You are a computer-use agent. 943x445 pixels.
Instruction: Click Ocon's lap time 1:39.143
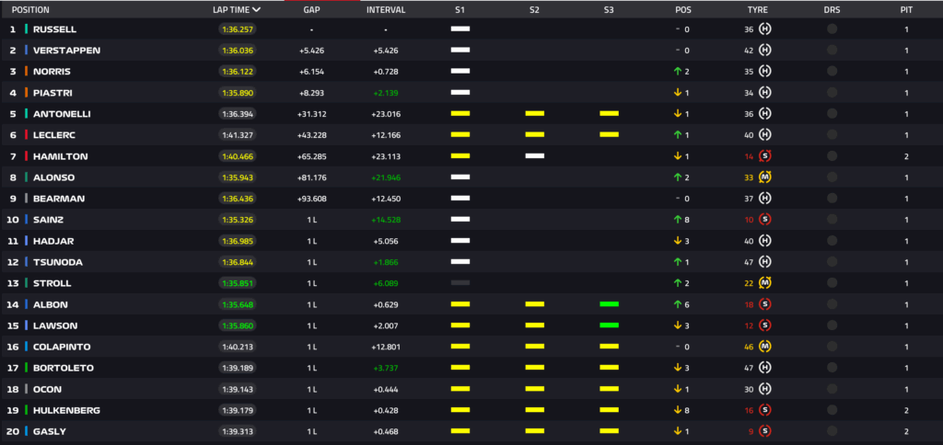238,389
